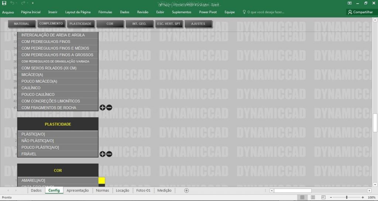Switch to Page Break Preview icon

(x=323, y=197)
